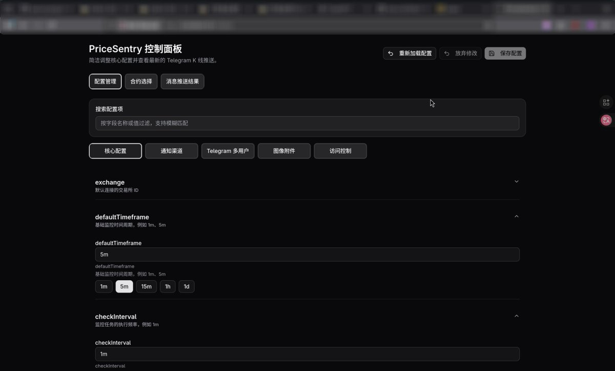This screenshot has height=371, width=615.
Task: Click the floppy disk icon on 保存配置 button
Action: click(x=491, y=53)
